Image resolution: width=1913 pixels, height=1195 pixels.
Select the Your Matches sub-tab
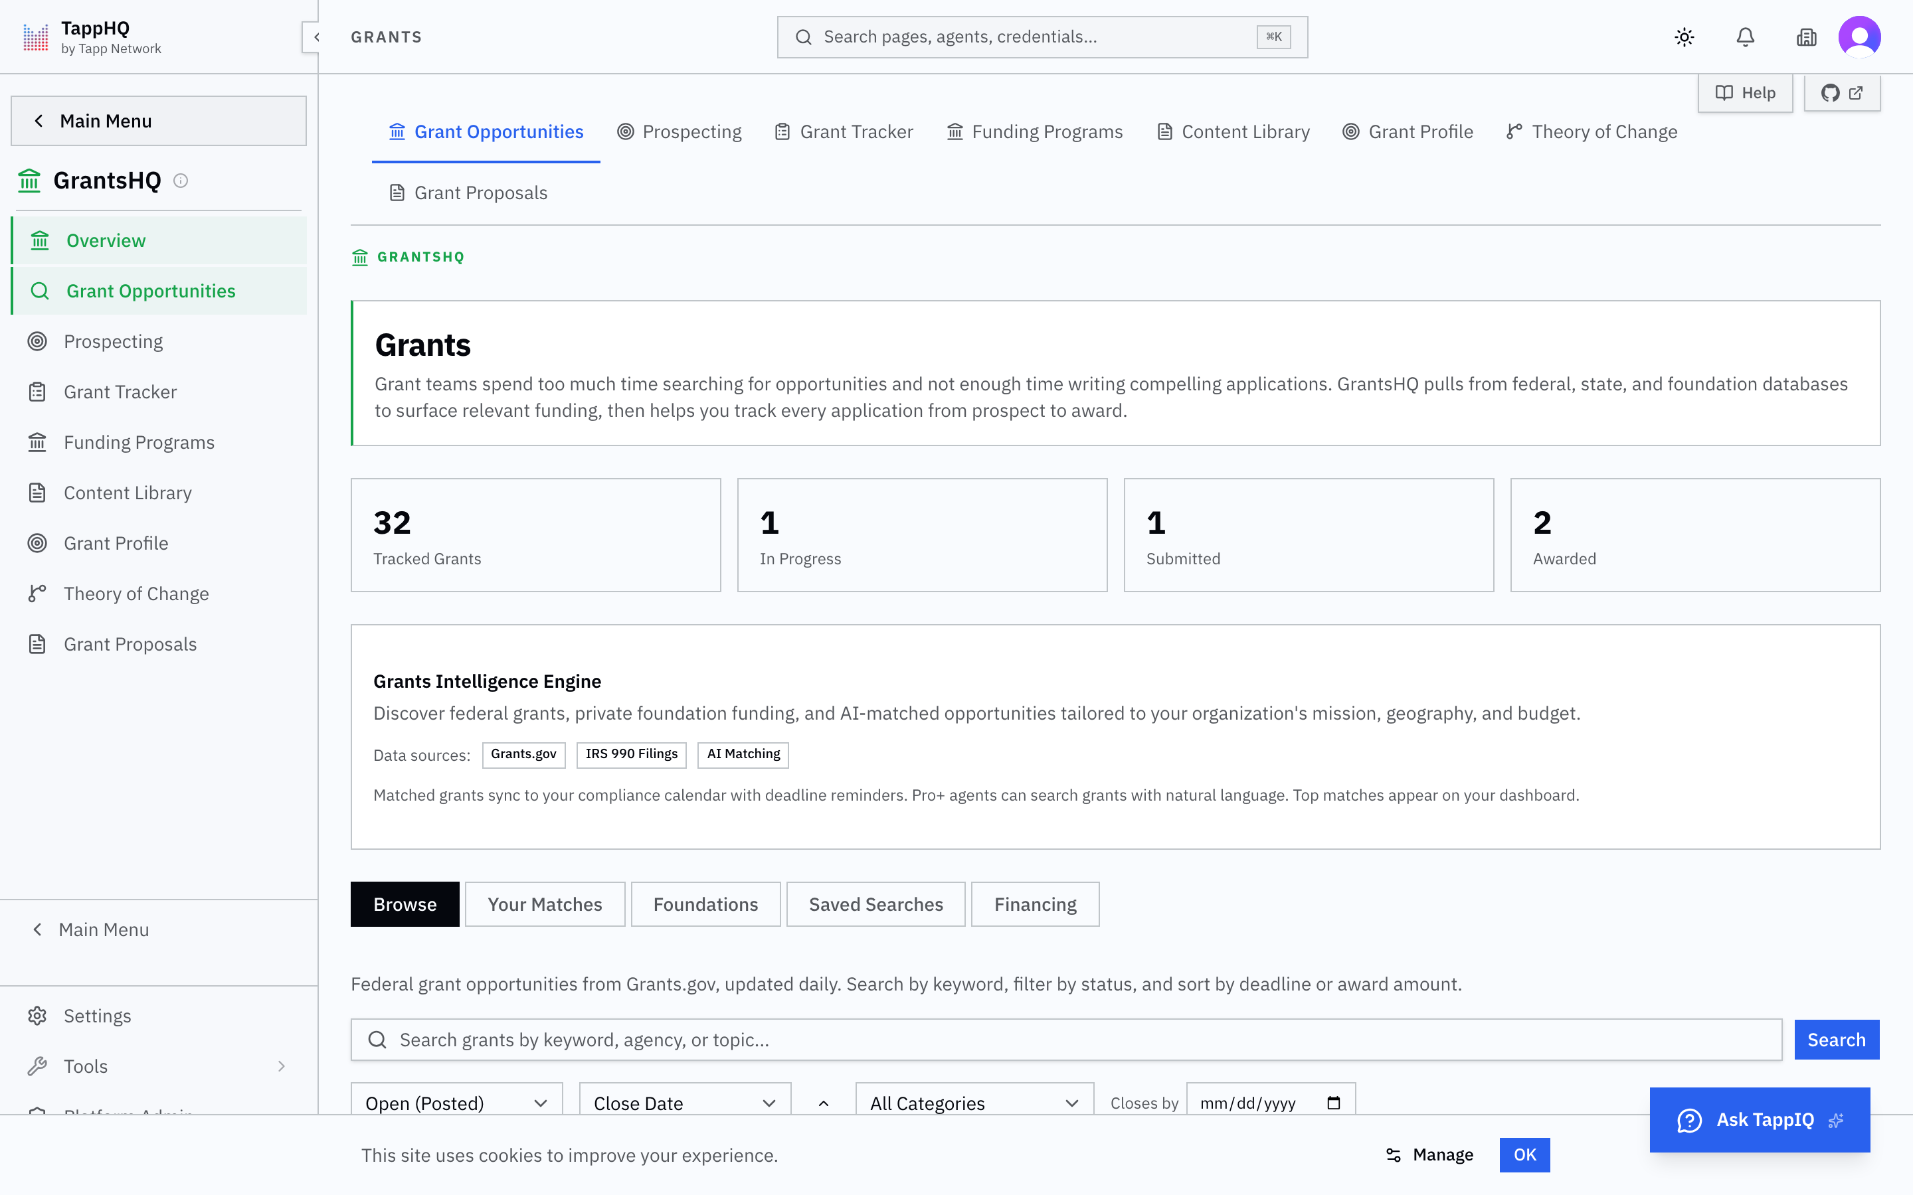click(545, 904)
